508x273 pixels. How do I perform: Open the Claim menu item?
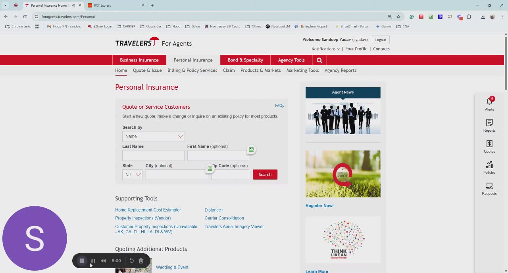229,70
